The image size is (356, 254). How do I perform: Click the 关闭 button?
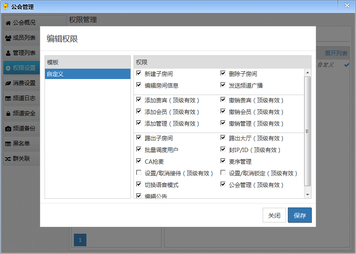274,215
